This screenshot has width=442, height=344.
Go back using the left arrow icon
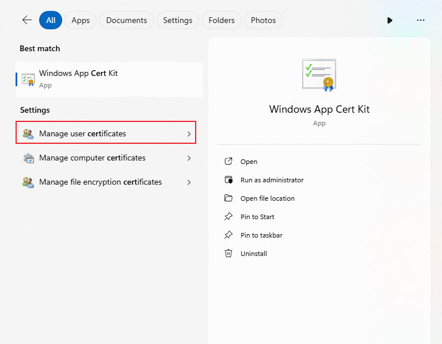[x=27, y=20]
